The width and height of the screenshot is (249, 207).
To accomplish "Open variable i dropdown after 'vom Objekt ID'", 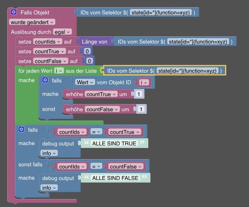I will tap(144, 82).
